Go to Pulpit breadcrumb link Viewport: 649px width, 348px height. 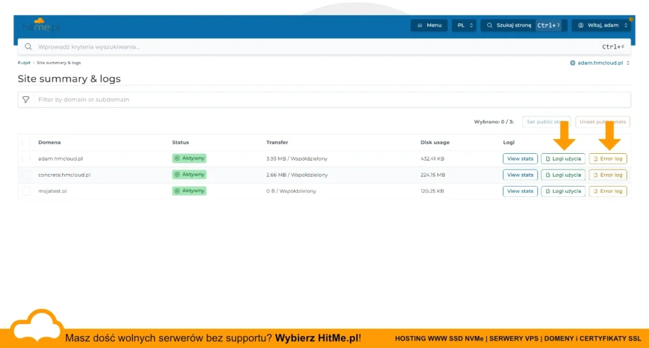click(x=24, y=63)
